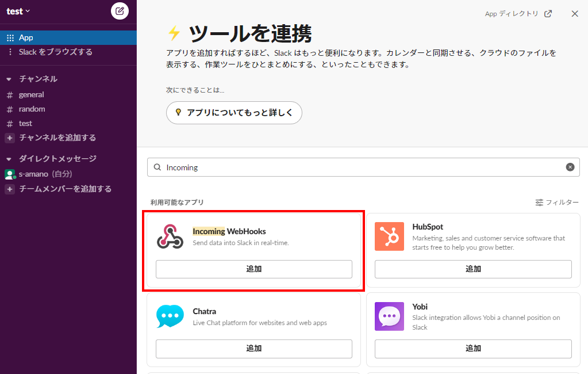Click the Yobi app logo

389,316
